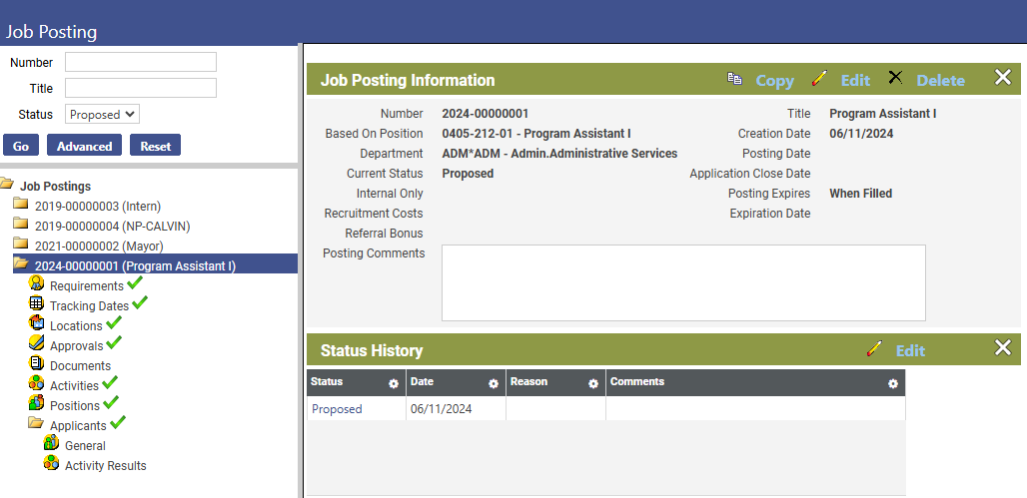The image size is (1027, 498).
Task: Click into the Number input field
Action: [141, 62]
